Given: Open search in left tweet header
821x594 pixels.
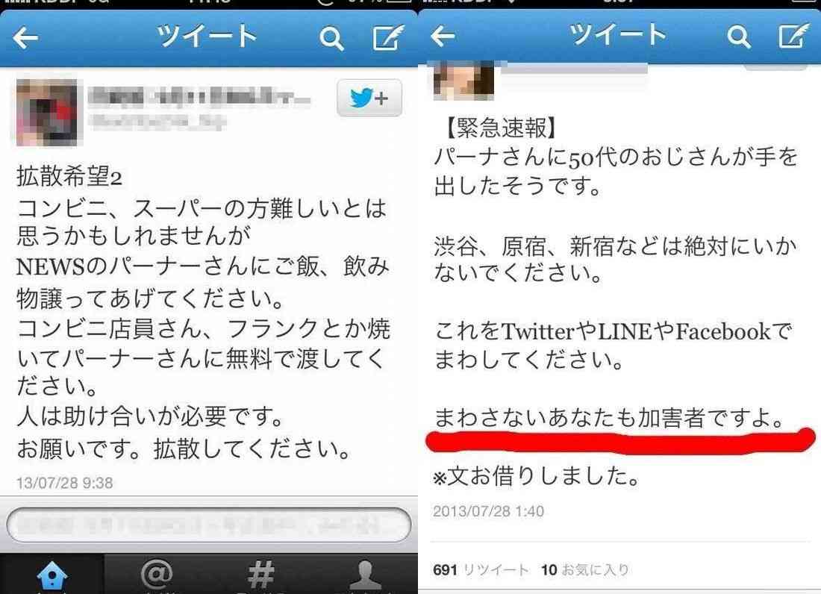Looking at the screenshot, I should 331,38.
